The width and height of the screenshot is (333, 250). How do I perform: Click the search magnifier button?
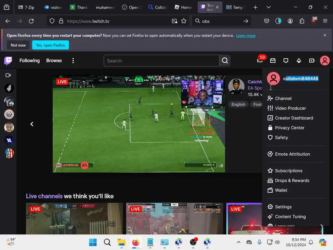coord(225,61)
